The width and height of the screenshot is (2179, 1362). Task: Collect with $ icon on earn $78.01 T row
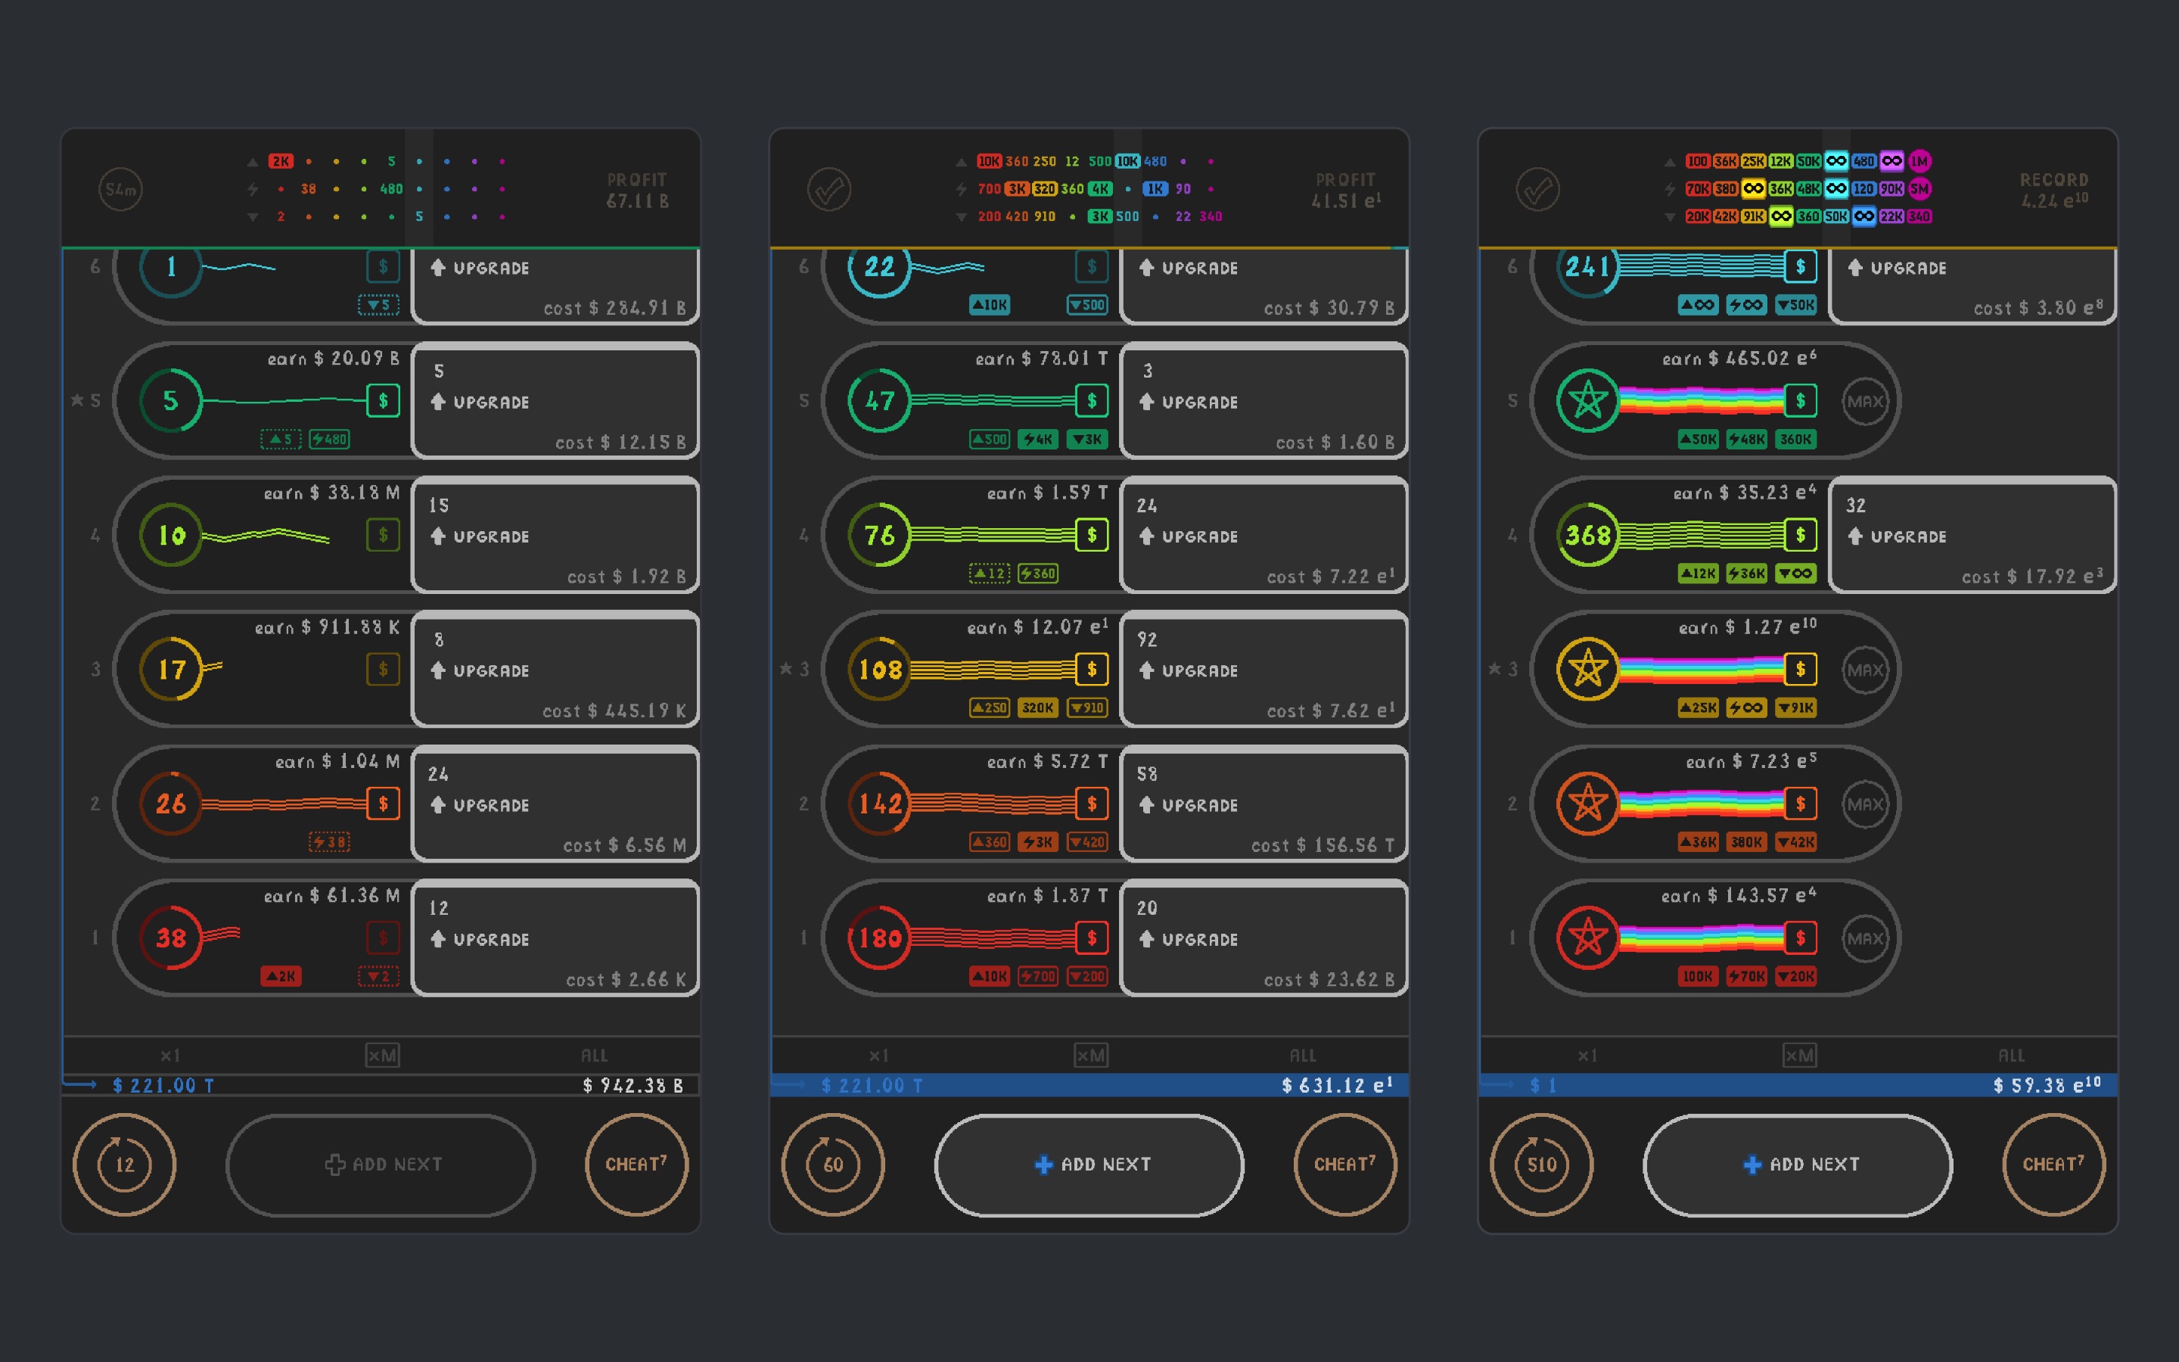click(1091, 401)
